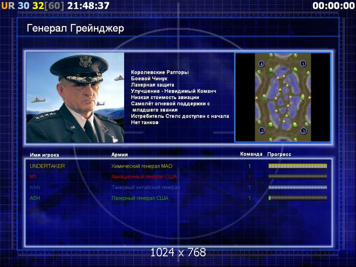This screenshot has height=267, width=356.
Task: Select player name n1m
Action: coord(35,187)
